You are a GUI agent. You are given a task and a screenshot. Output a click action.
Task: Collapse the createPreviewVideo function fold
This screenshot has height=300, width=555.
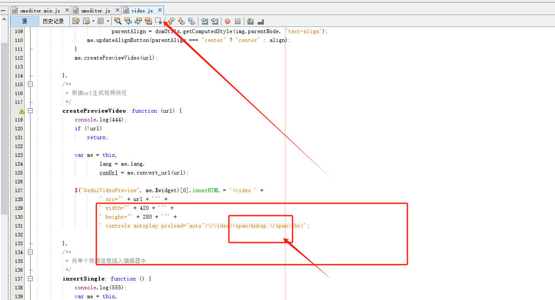click(x=30, y=111)
